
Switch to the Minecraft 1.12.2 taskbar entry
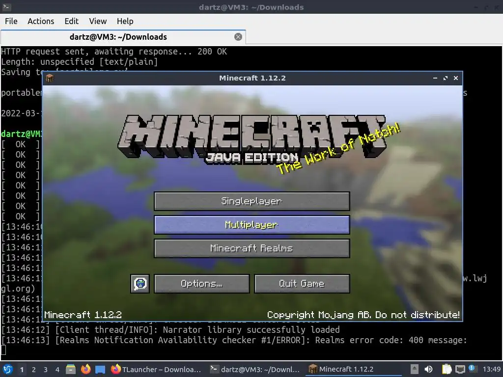(353, 369)
